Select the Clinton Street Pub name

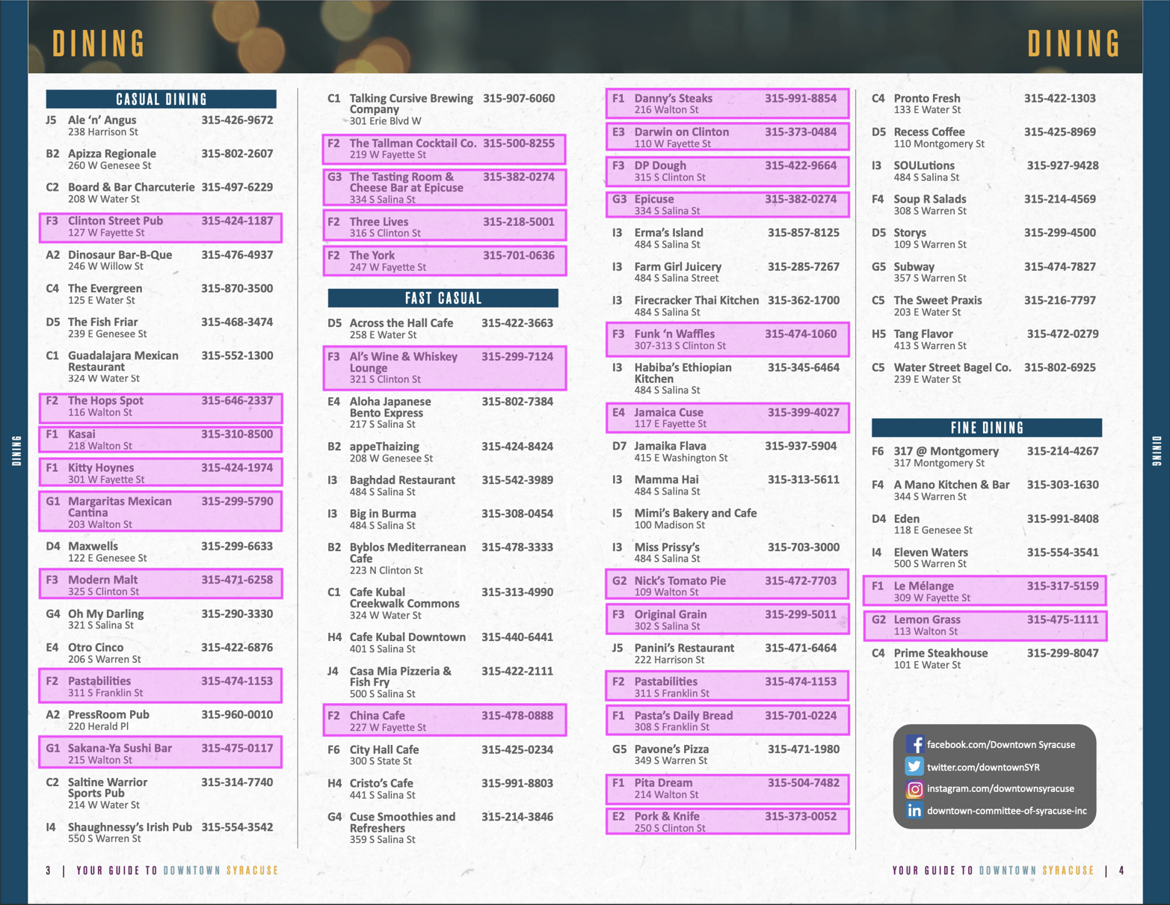pyautogui.click(x=115, y=221)
